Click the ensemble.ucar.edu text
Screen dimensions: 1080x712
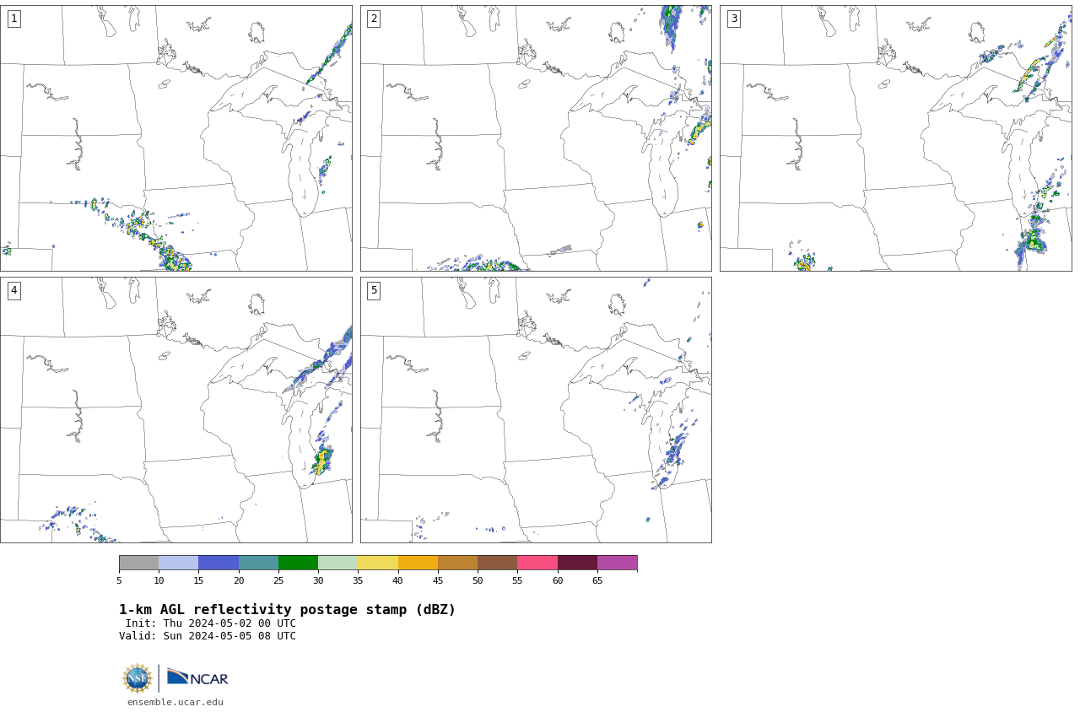coord(175,702)
